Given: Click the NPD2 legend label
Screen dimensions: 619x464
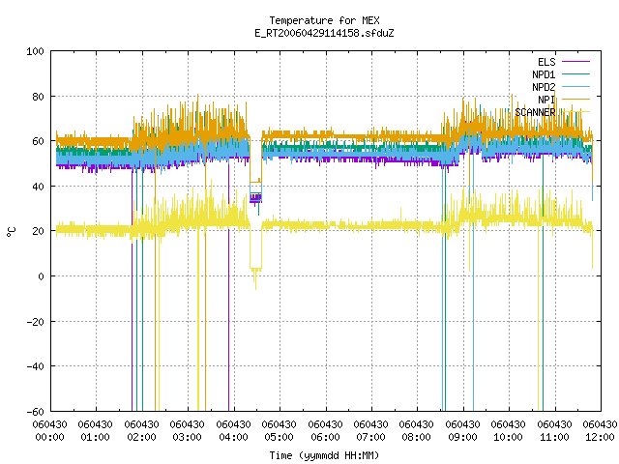Looking at the screenshot, I should point(544,87).
